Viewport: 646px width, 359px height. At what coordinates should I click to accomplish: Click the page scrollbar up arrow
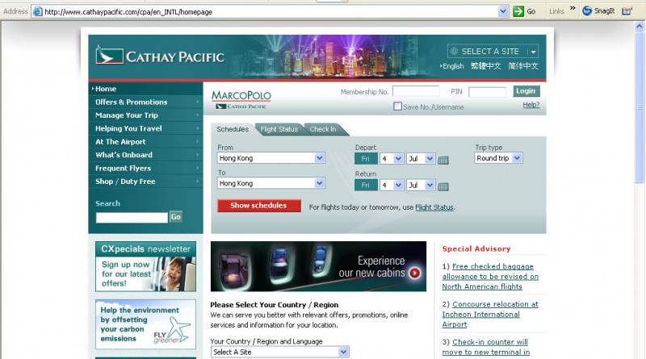(640, 26)
